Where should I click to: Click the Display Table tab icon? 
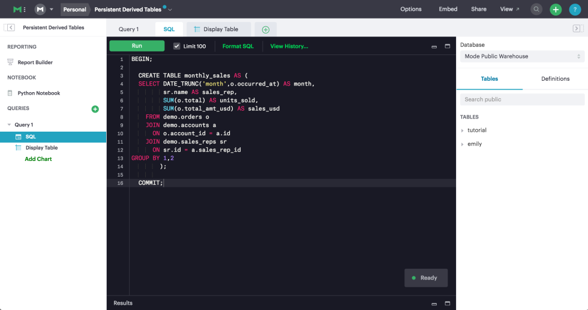point(197,29)
